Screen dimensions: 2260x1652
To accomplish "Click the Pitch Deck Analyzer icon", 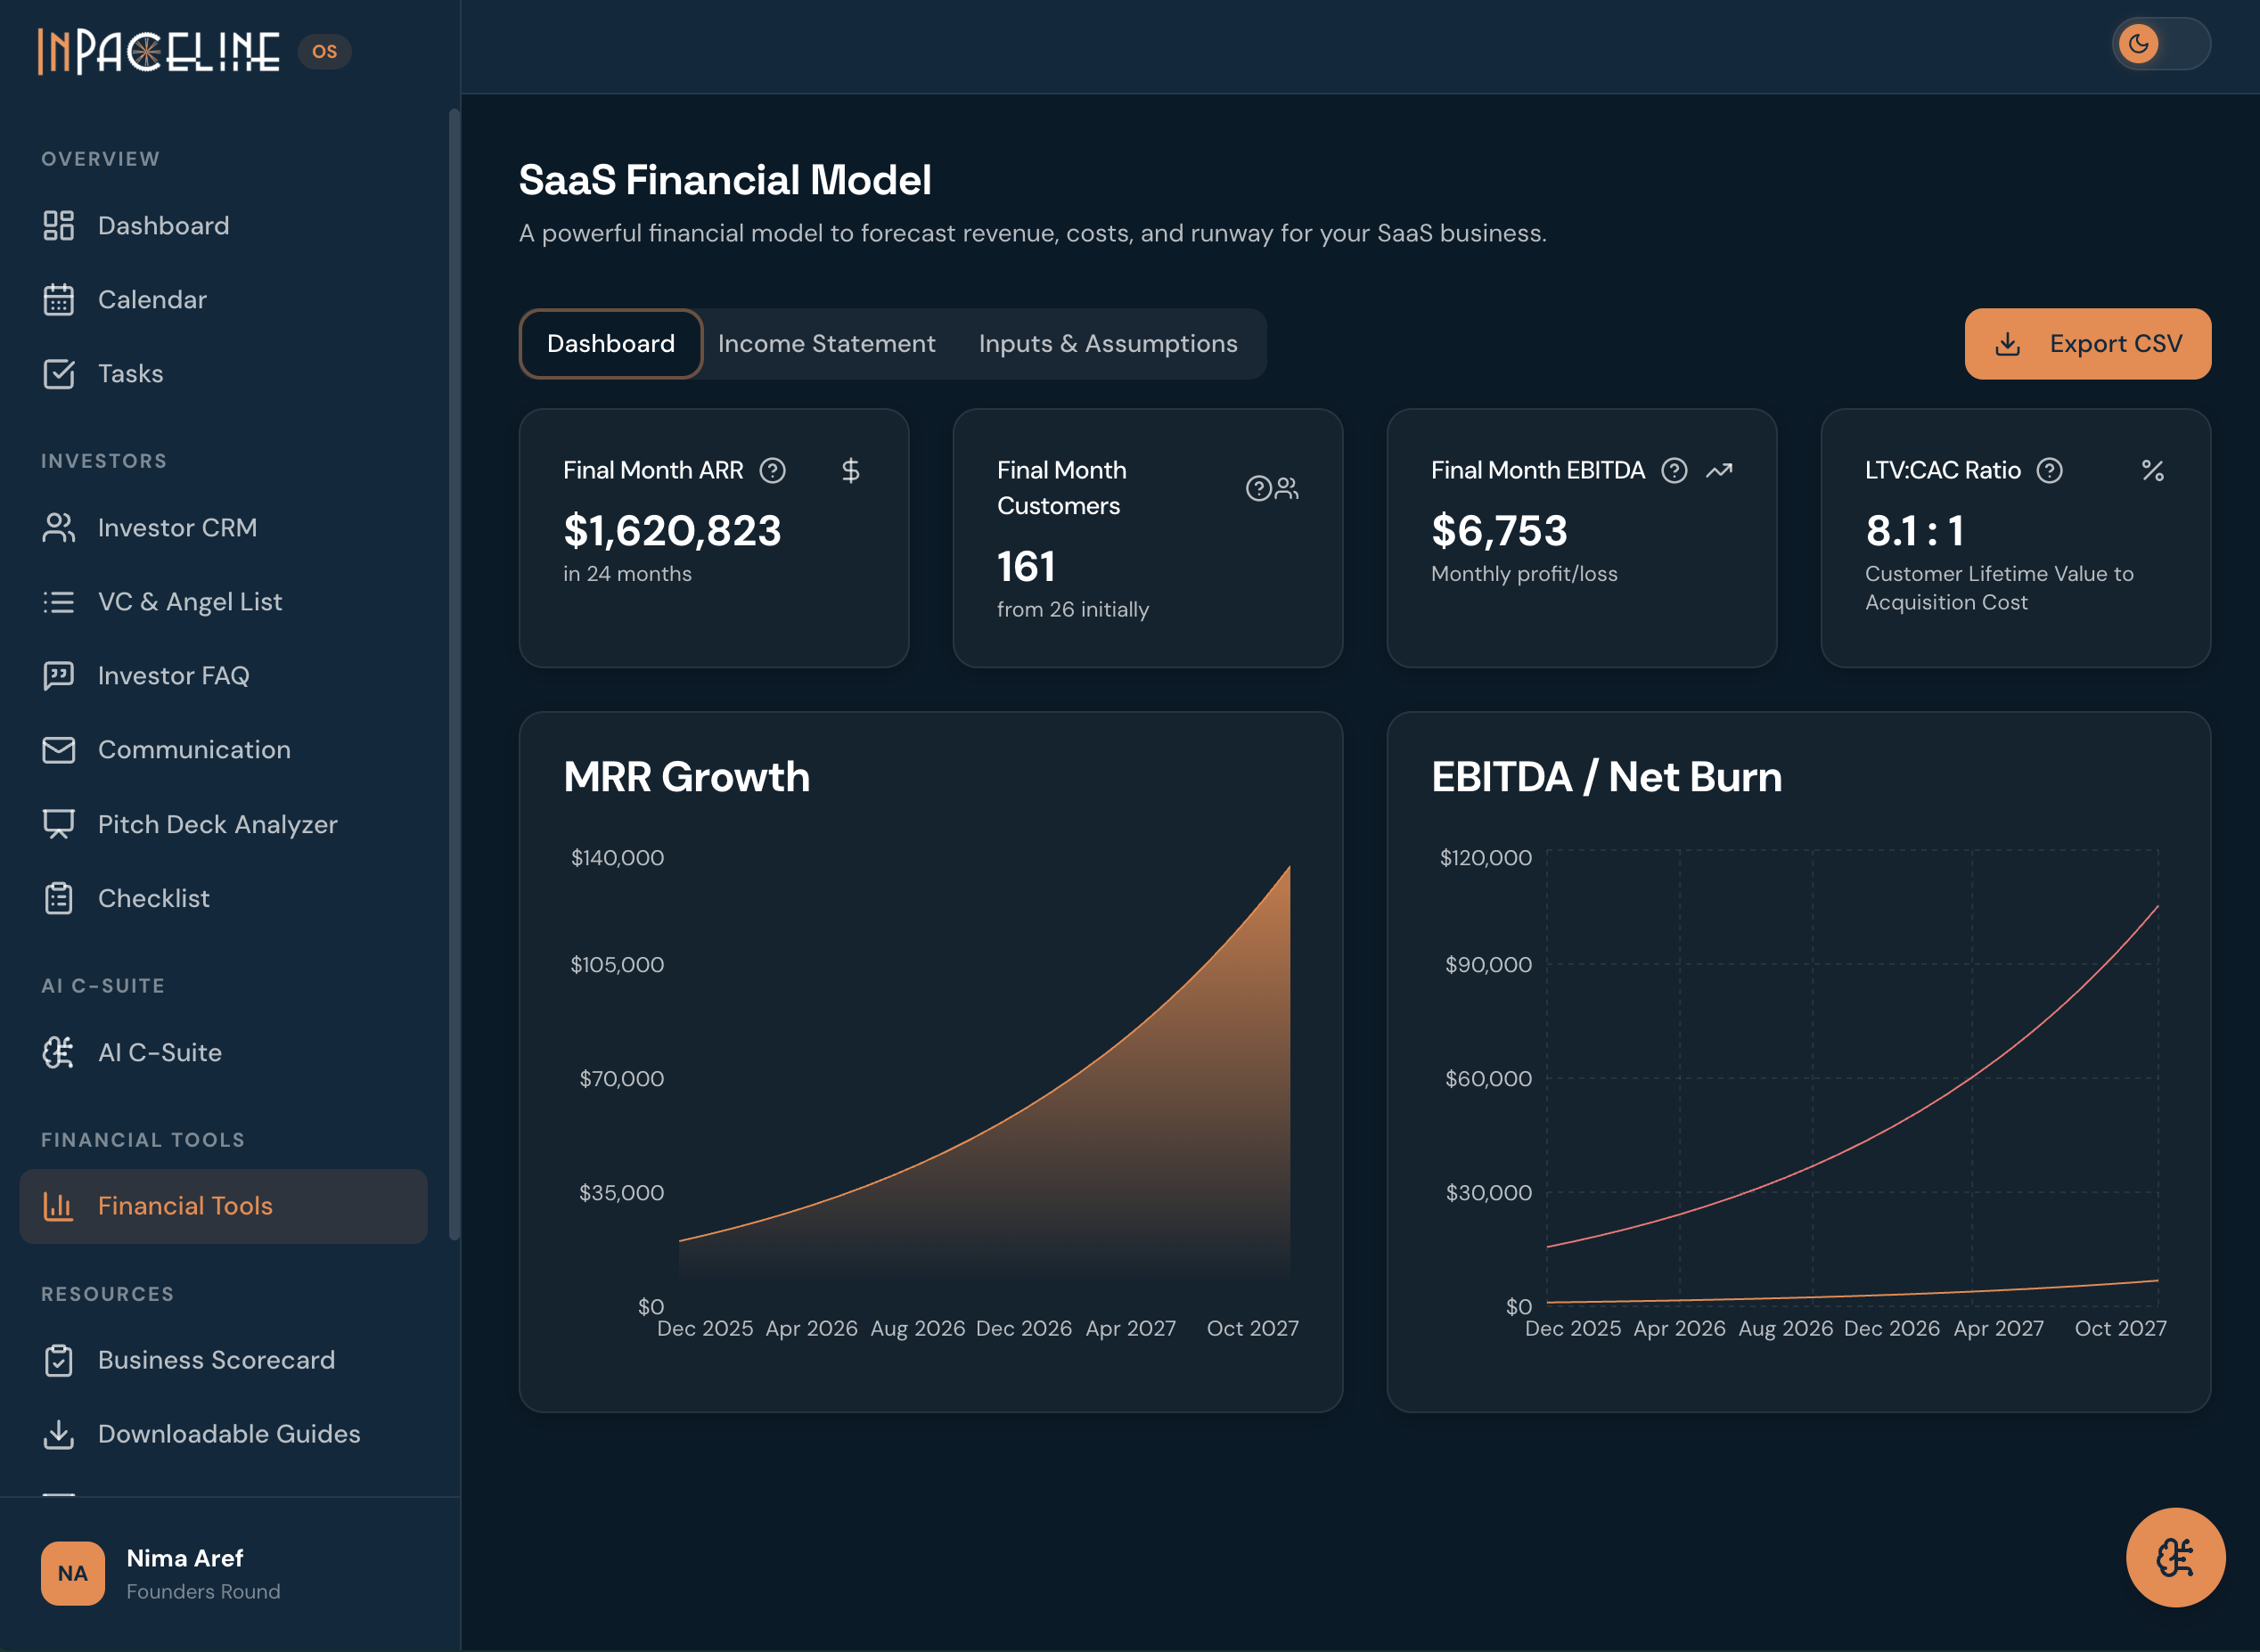I will click(59, 824).
